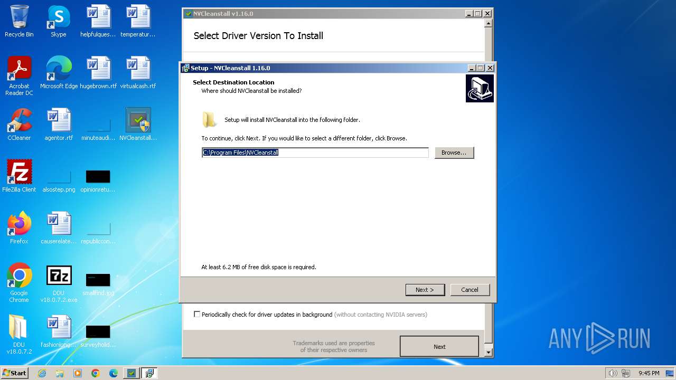Select hugebrown.rtf file icon

click(x=98, y=73)
